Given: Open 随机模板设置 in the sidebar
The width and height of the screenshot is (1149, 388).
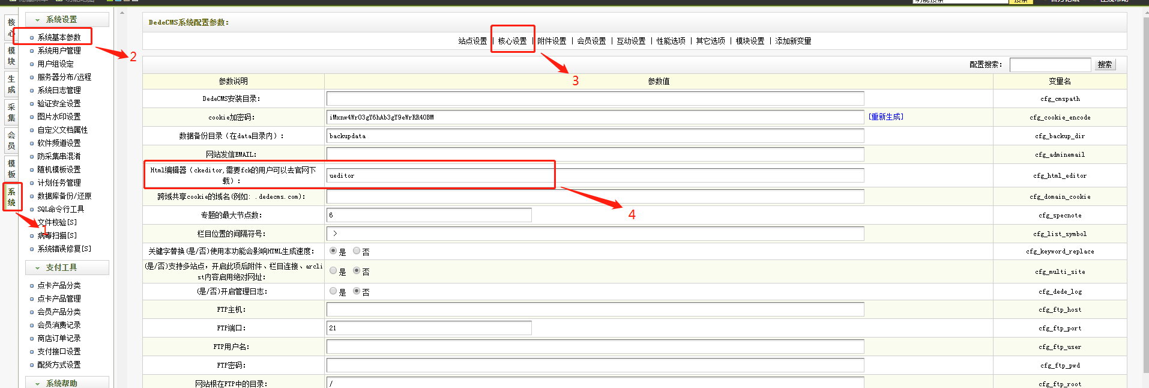Looking at the screenshot, I should click(59, 169).
